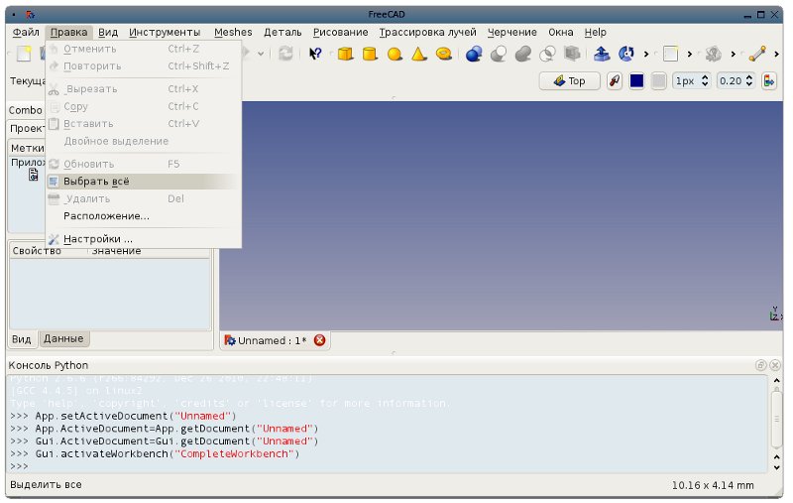The height and width of the screenshot is (503, 793).
Task: Click the paintbrush apply-style icon
Action: click(x=615, y=81)
